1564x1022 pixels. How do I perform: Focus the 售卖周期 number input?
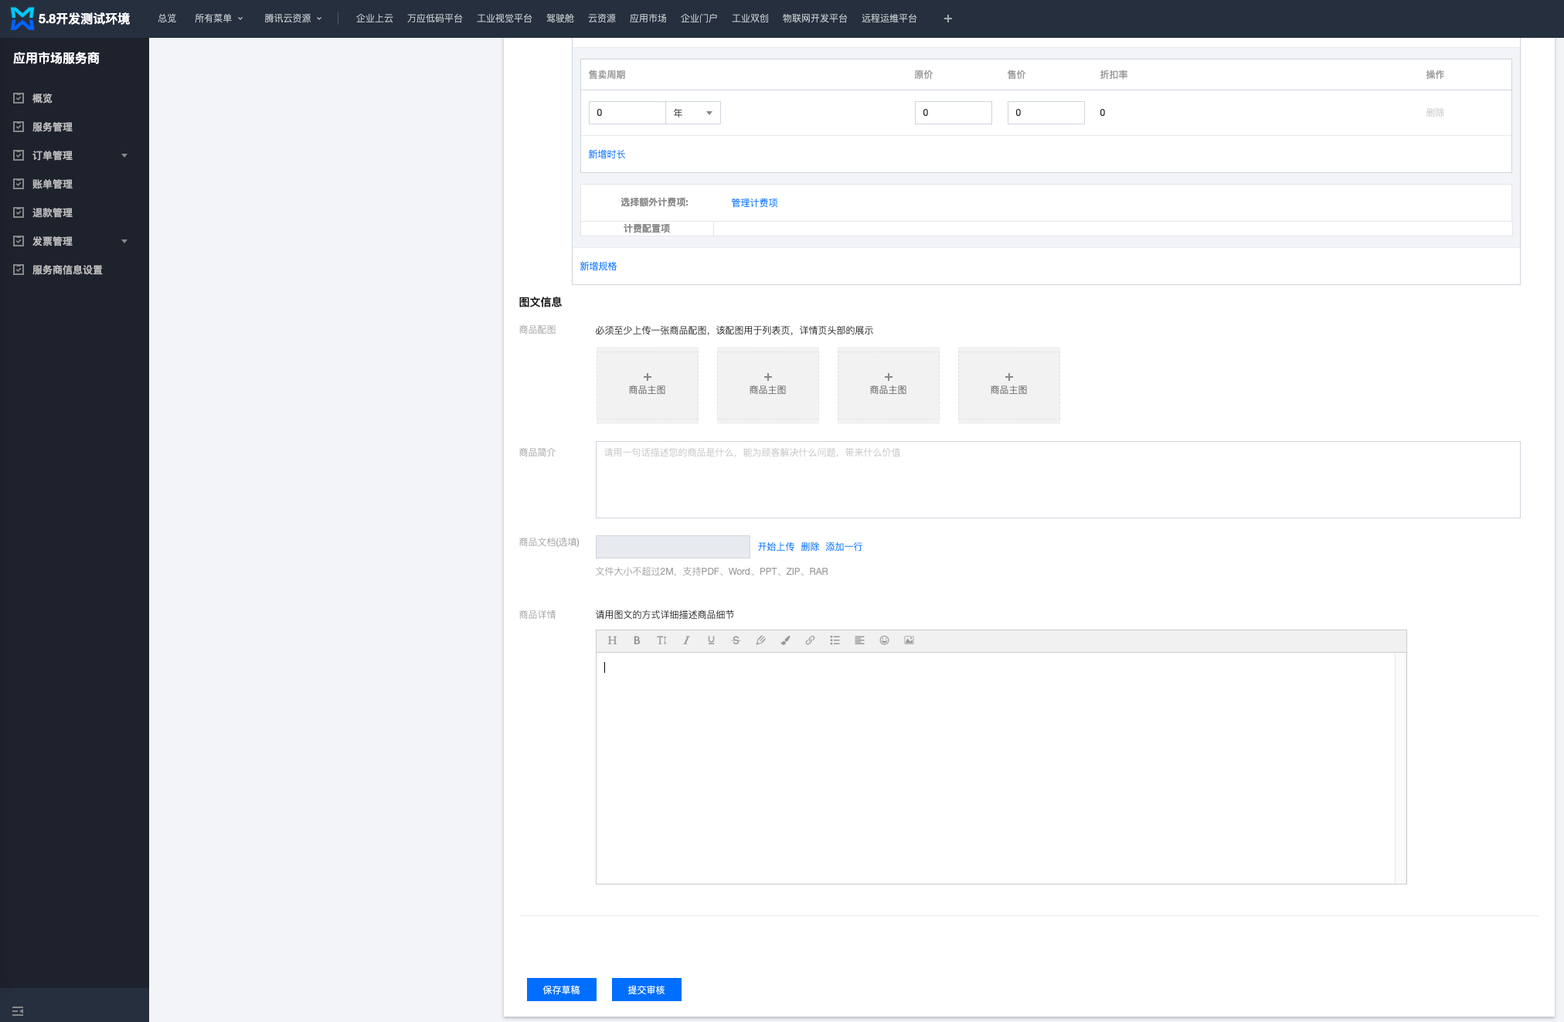click(627, 113)
